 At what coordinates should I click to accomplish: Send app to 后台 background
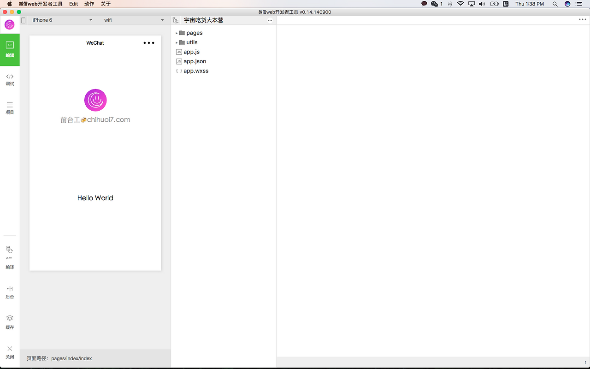pyautogui.click(x=10, y=292)
